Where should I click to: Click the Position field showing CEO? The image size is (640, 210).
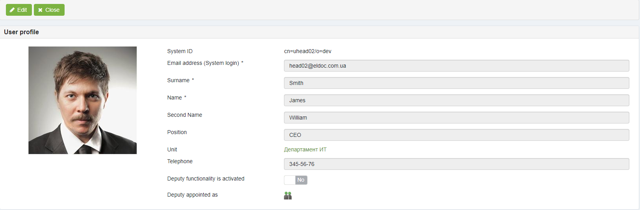point(456,135)
